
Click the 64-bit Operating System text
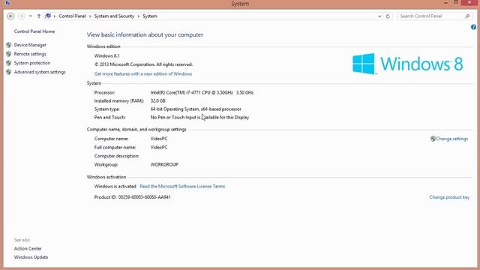tap(196, 109)
